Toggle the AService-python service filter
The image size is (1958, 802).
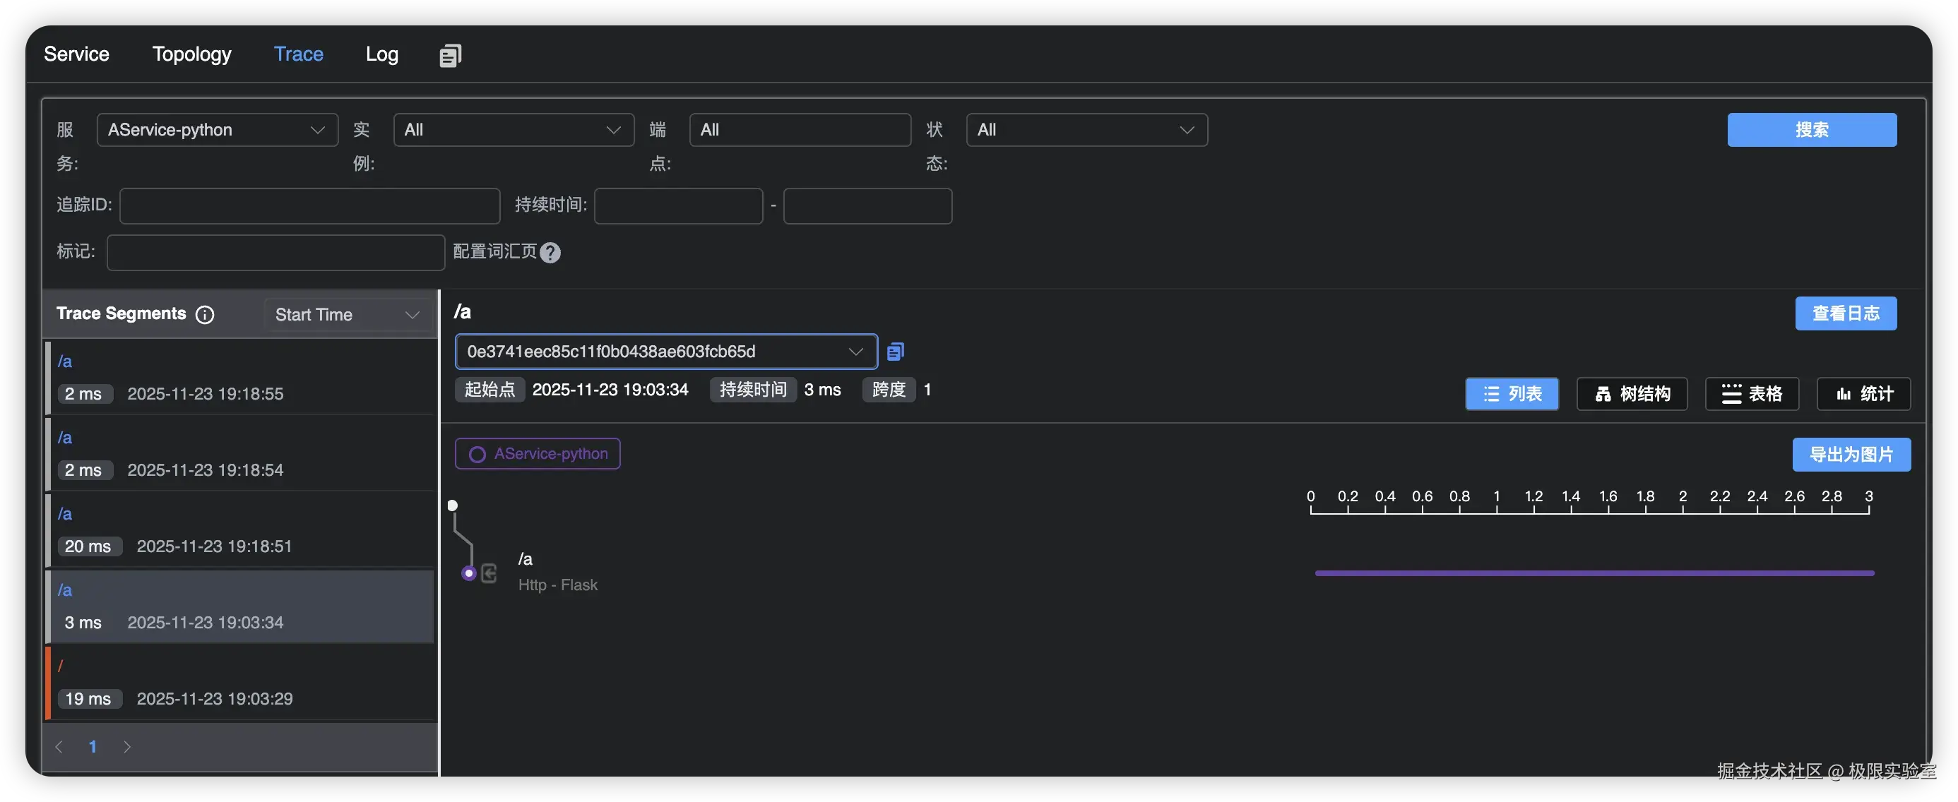click(538, 454)
